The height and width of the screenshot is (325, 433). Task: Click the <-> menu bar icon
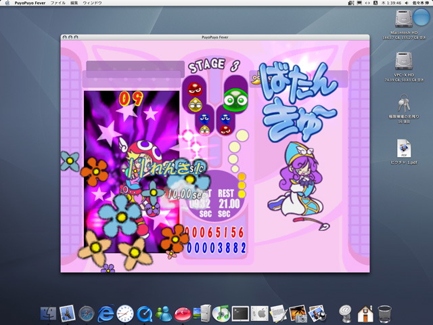click(367, 3)
